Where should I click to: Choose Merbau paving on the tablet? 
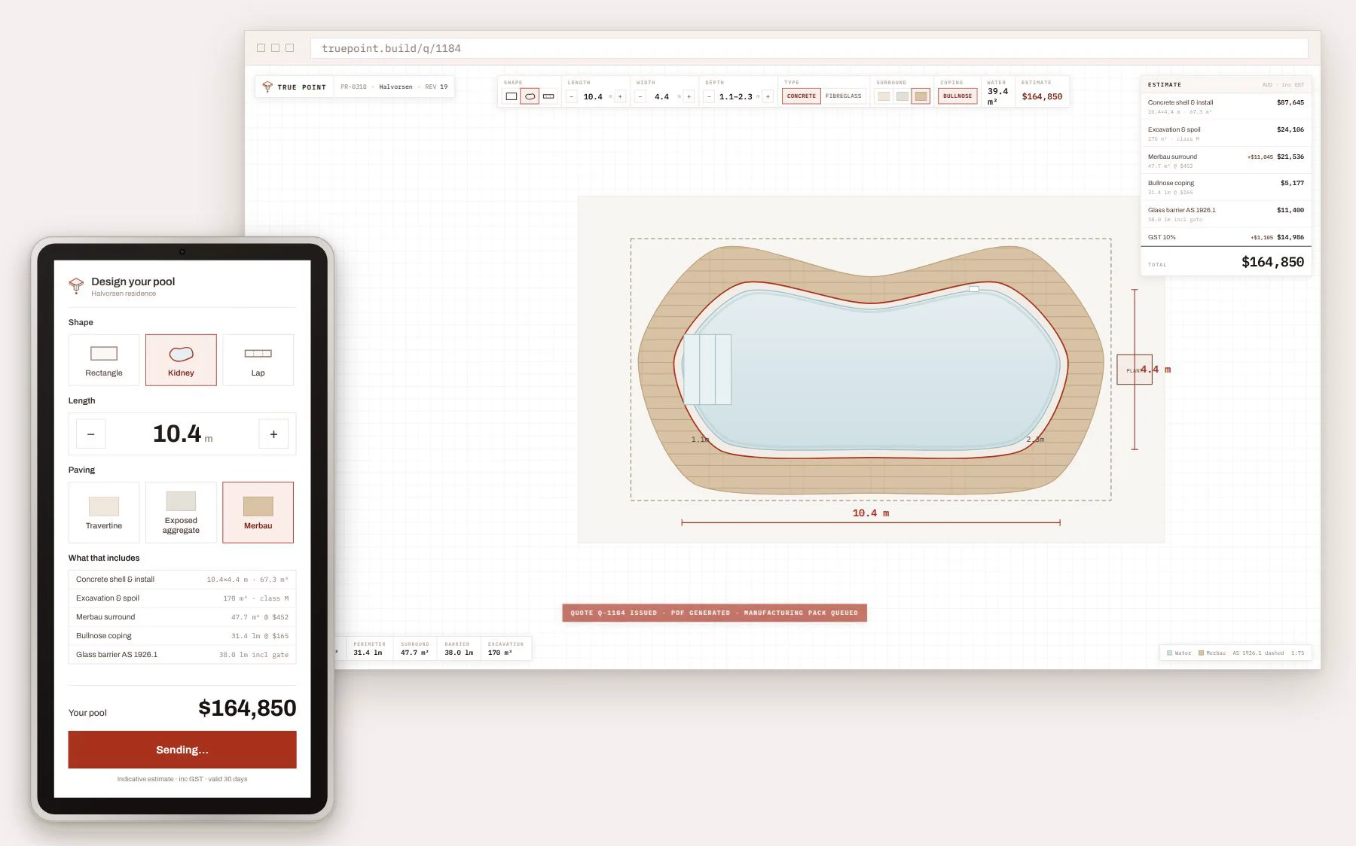(x=258, y=513)
